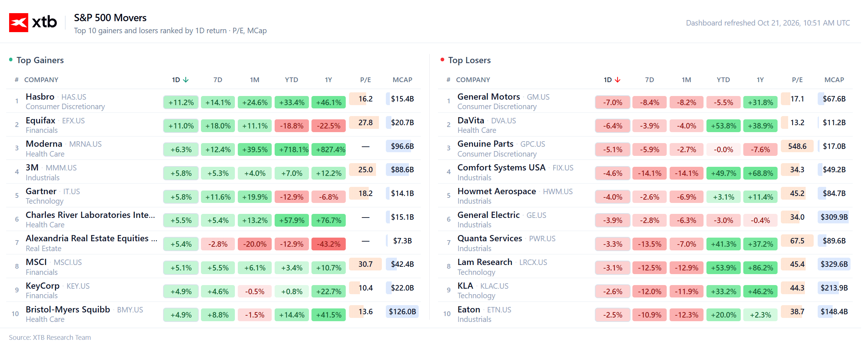This screenshot has width=864, height=342.
Task: Click Equifax's -22.5% 1Y cell
Action: coord(329,126)
